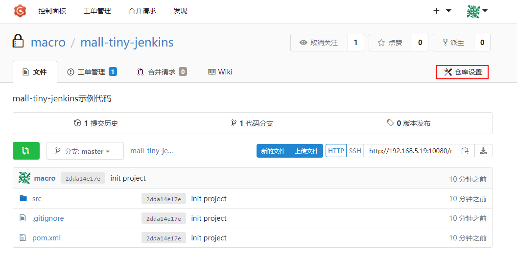Click the release tag icon
Viewport: 517px width, 259px height.
390,123
